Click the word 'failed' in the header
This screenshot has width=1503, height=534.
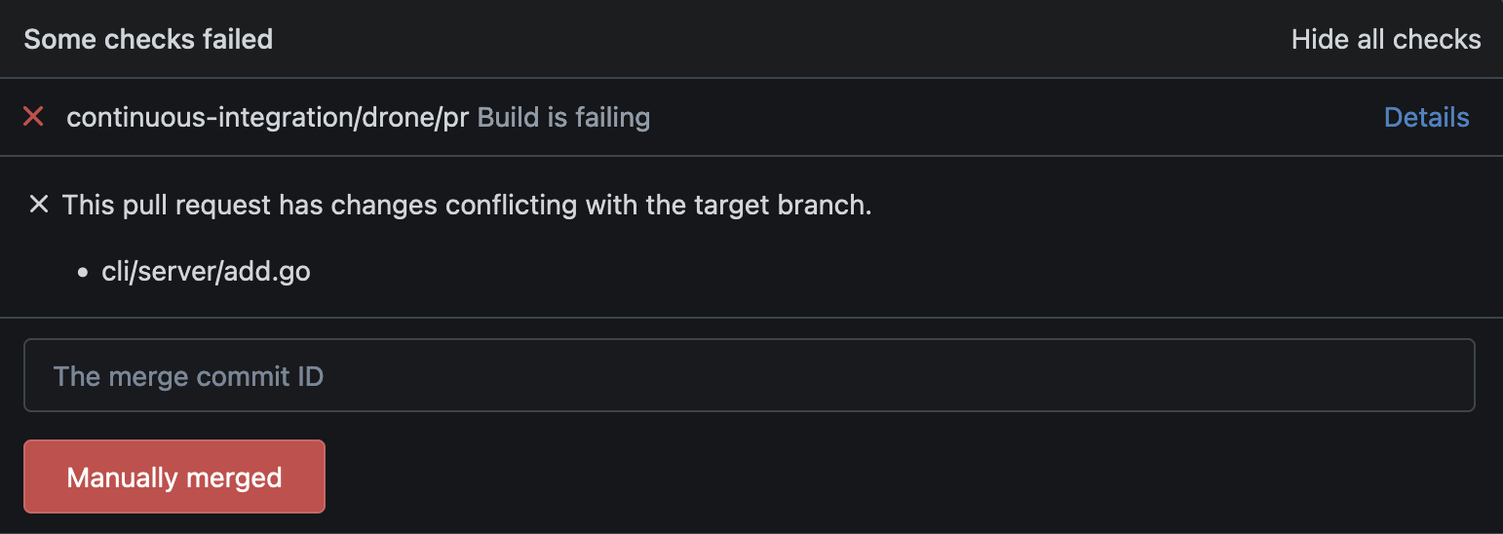click(238, 40)
